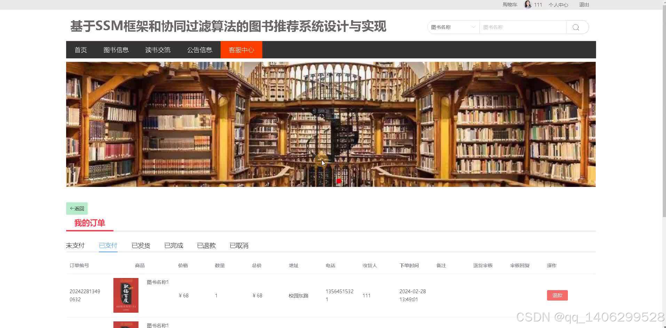Switch to the 已完成 orders tab
The width and height of the screenshot is (666, 328).
[x=174, y=245]
